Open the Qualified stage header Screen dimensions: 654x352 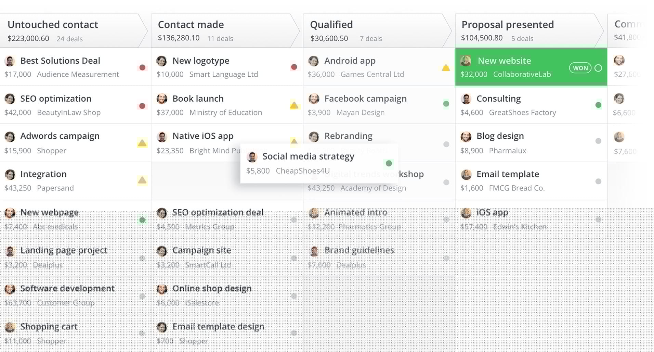[377, 31]
